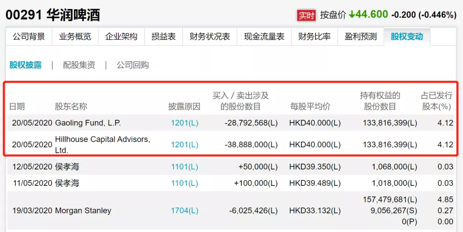
Task: Click the -6,025,426(L) share count
Action: coord(253,211)
